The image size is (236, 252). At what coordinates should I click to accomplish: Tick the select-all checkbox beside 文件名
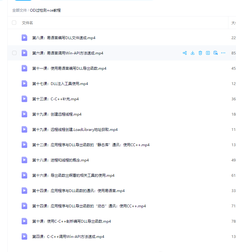14,23
